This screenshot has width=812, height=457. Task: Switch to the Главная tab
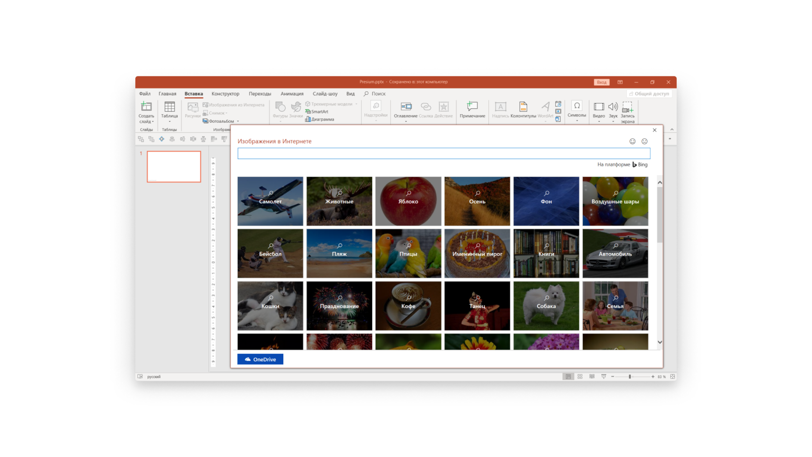pos(167,94)
